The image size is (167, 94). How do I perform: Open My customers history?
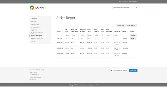37,33
